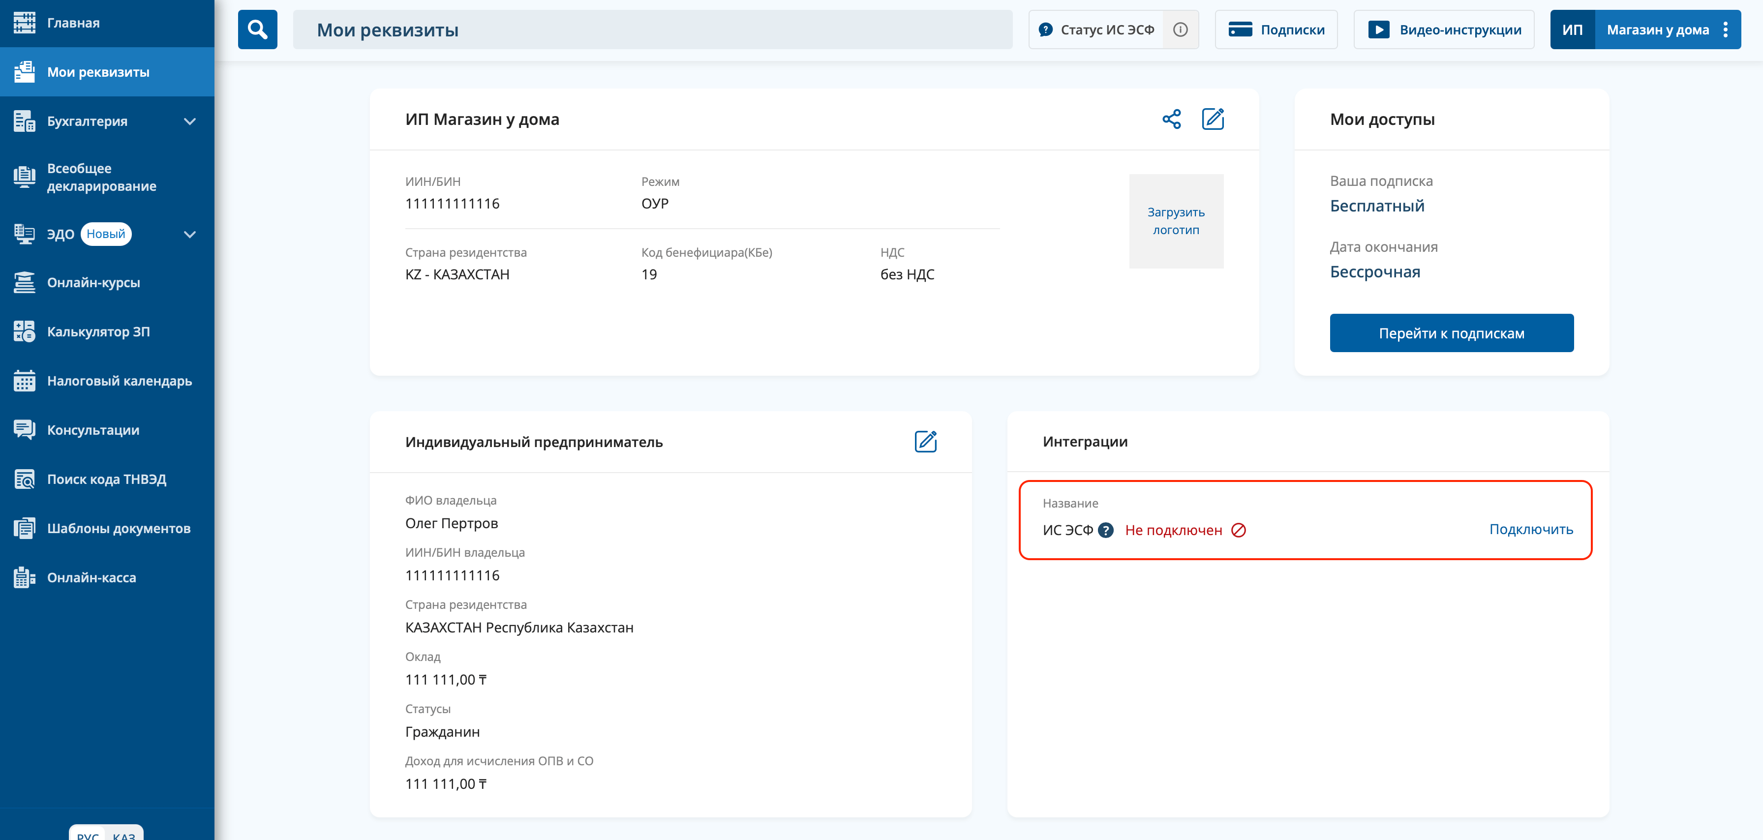This screenshot has width=1763, height=840.
Task: Switch language to КАЗ
Action: click(124, 835)
